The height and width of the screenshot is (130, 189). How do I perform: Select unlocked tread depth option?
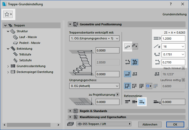pyautogui.click(x=127, y=62)
